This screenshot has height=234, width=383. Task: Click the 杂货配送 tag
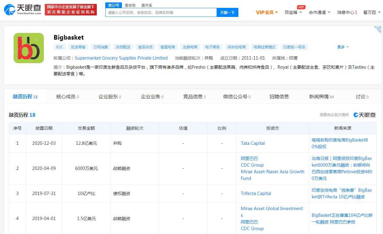point(123,47)
